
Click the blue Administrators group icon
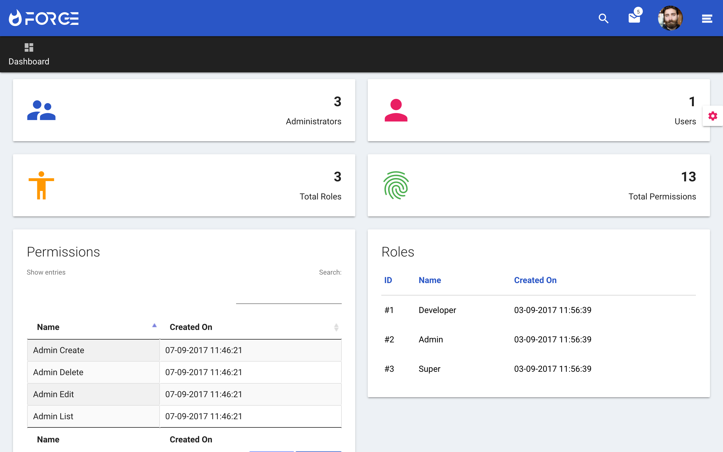pyautogui.click(x=41, y=110)
